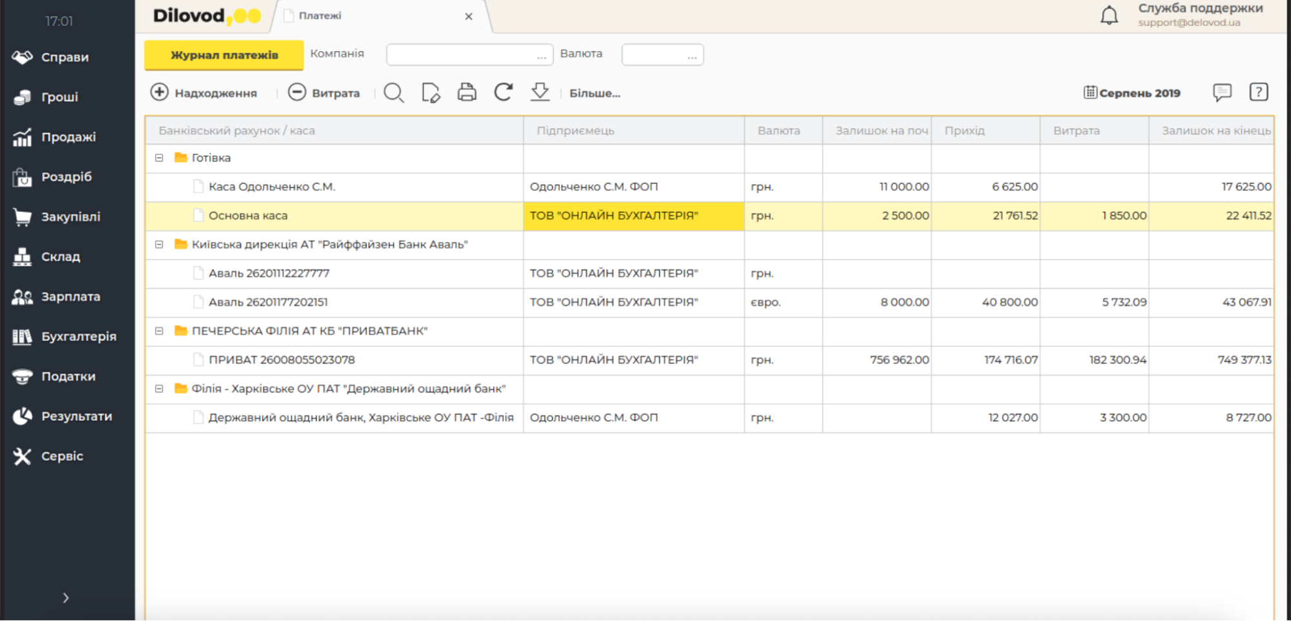Open the Закупівлі sidebar section
This screenshot has width=1291, height=621.
[x=56, y=217]
